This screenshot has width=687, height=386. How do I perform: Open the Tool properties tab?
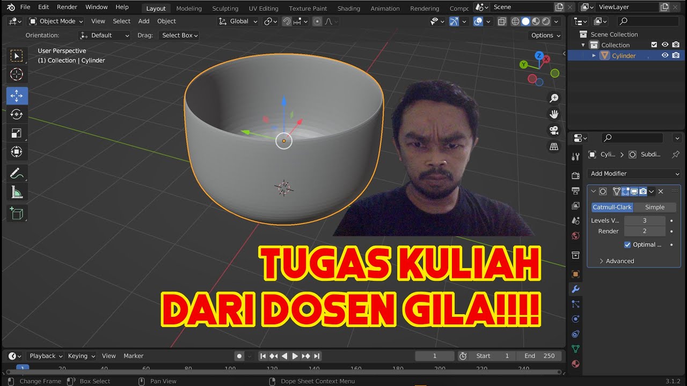click(575, 157)
